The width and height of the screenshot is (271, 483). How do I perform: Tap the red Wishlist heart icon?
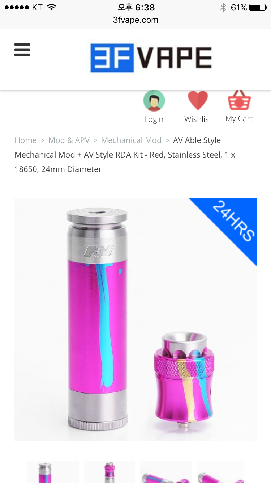pyautogui.click(x=198, y=101)
